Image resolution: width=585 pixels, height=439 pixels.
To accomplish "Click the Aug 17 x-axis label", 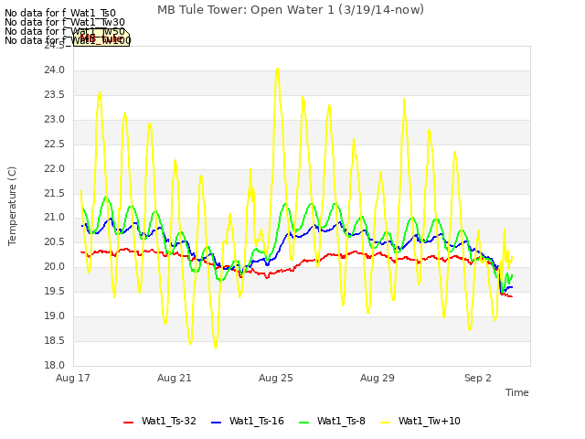I will 73,378.
